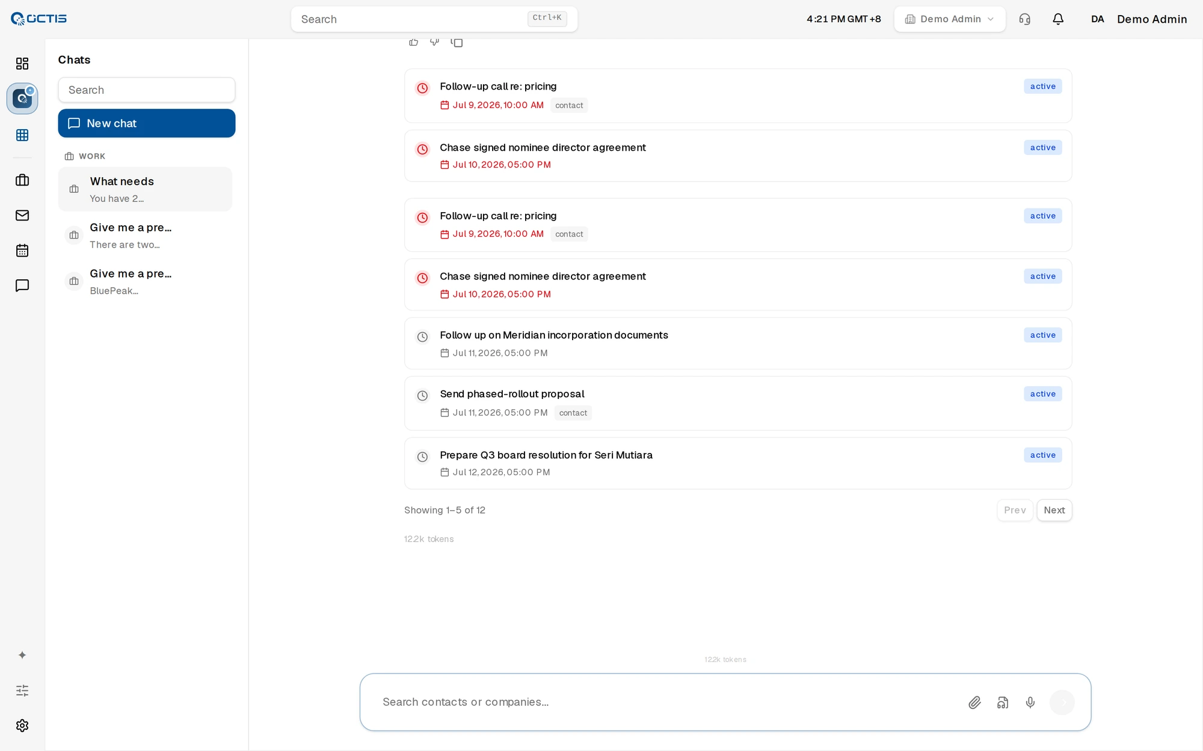Click the microphone icon
The height and width of the screenshot is (751, 1203).
coord(1030,702)
